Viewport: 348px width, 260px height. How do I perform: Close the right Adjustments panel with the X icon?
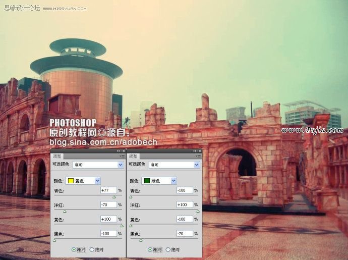199,151
